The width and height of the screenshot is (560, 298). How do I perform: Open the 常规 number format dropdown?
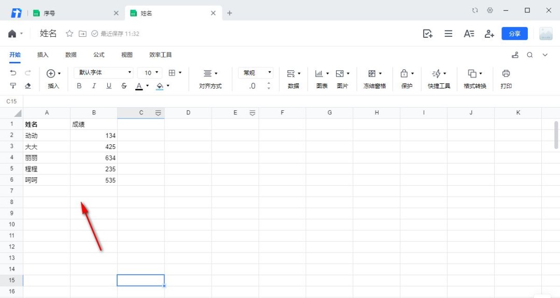pos(255,73)
